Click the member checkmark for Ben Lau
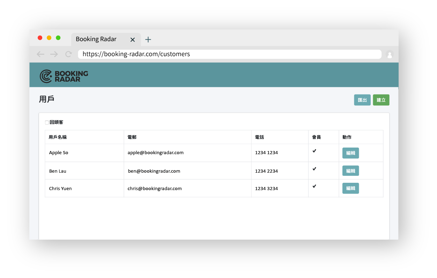The width and height of the screenshot is (437, 278). click(x=314, y=168)
